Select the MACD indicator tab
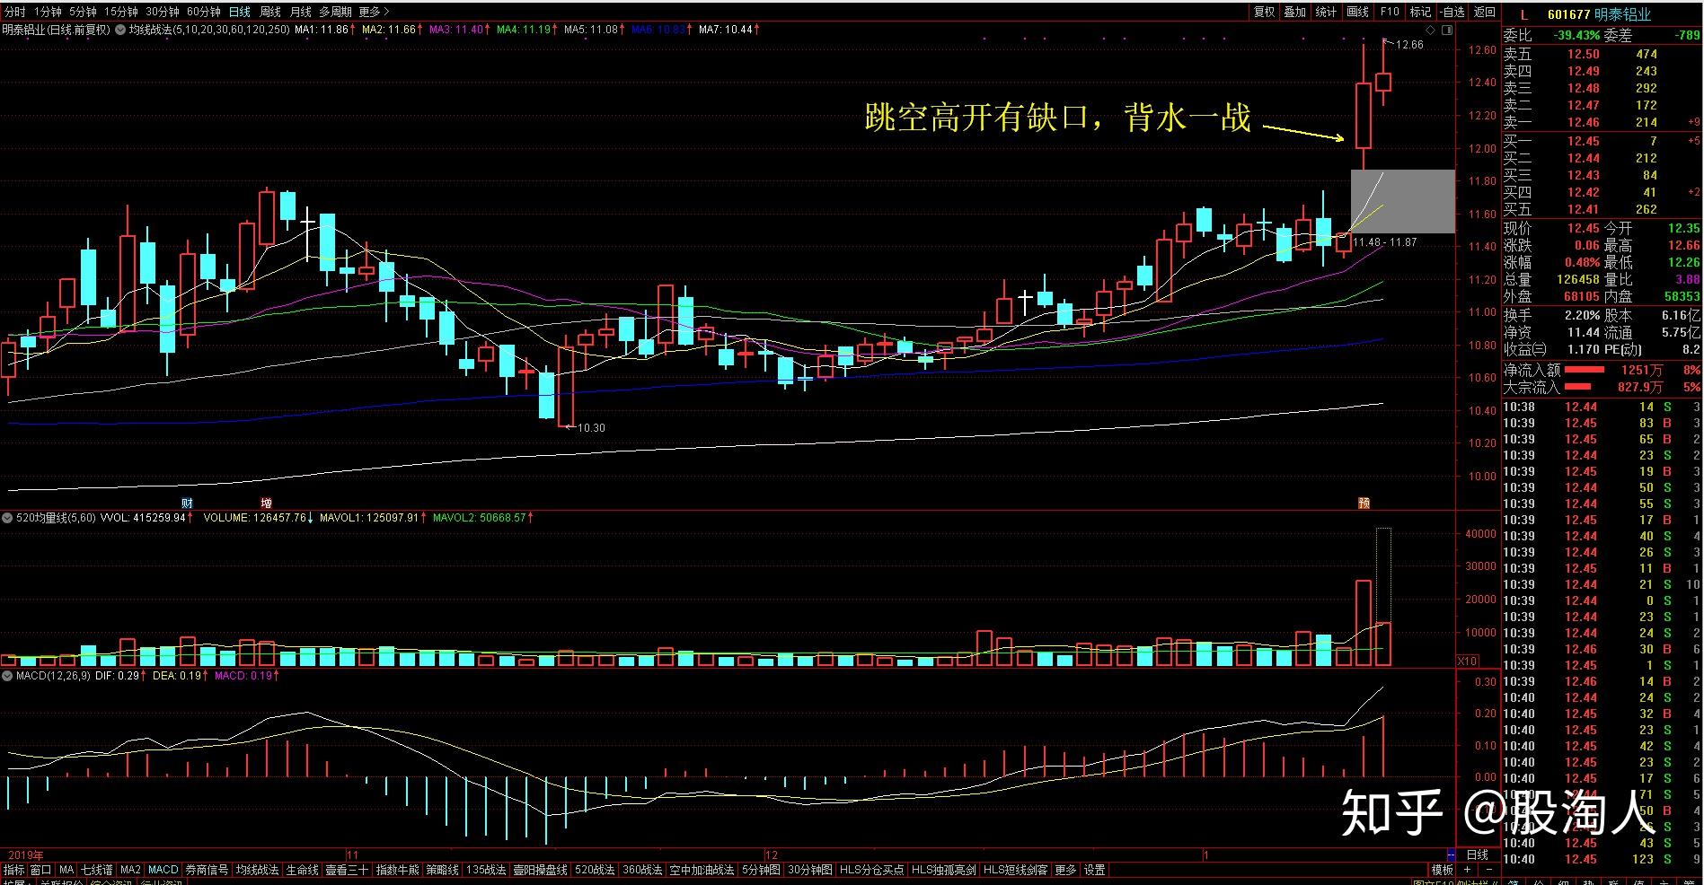 pos(163,870)
